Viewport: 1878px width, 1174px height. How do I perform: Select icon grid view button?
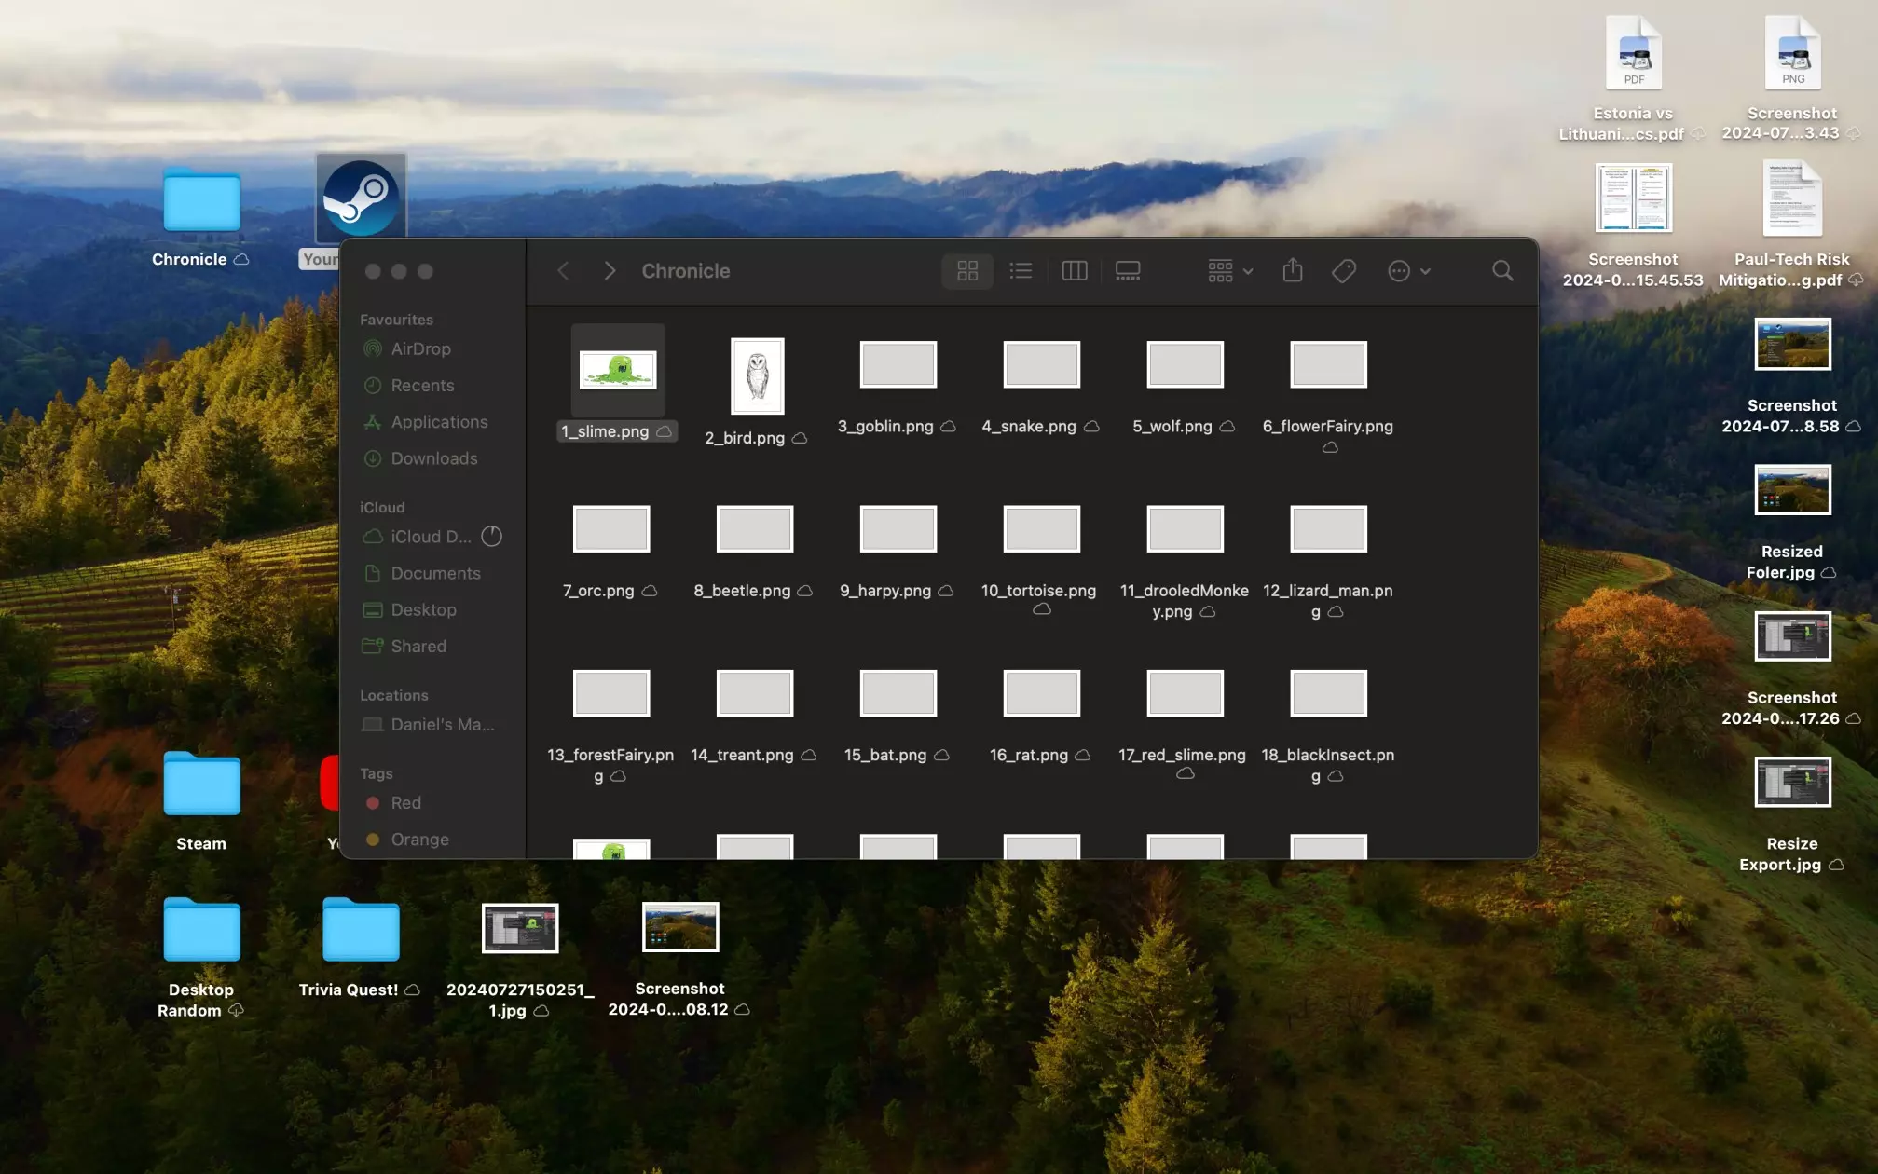pos(967,271)
